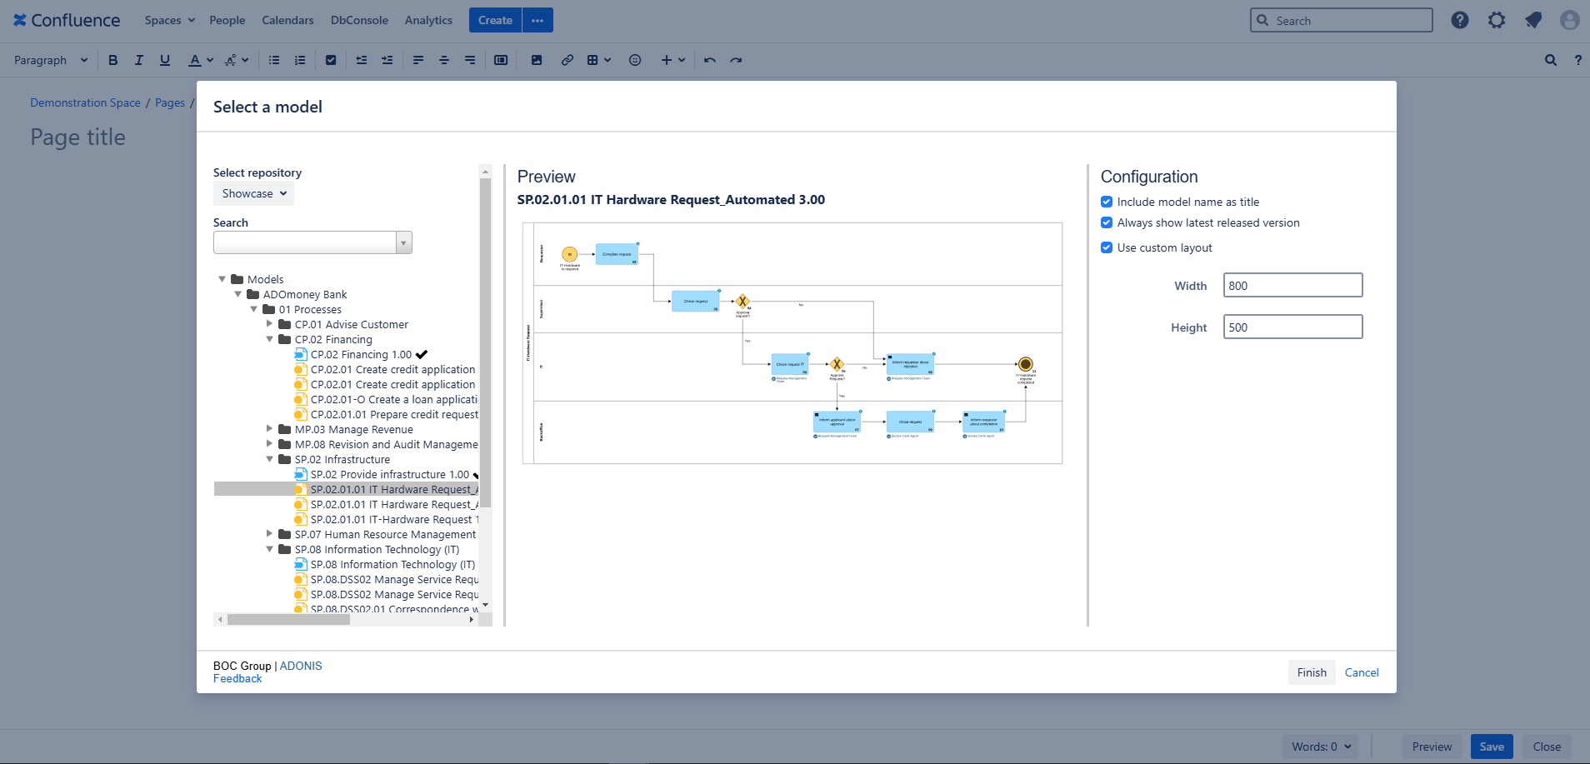Click the Finish button
Screen dimensions: 1590x764
pos(1310,672)
